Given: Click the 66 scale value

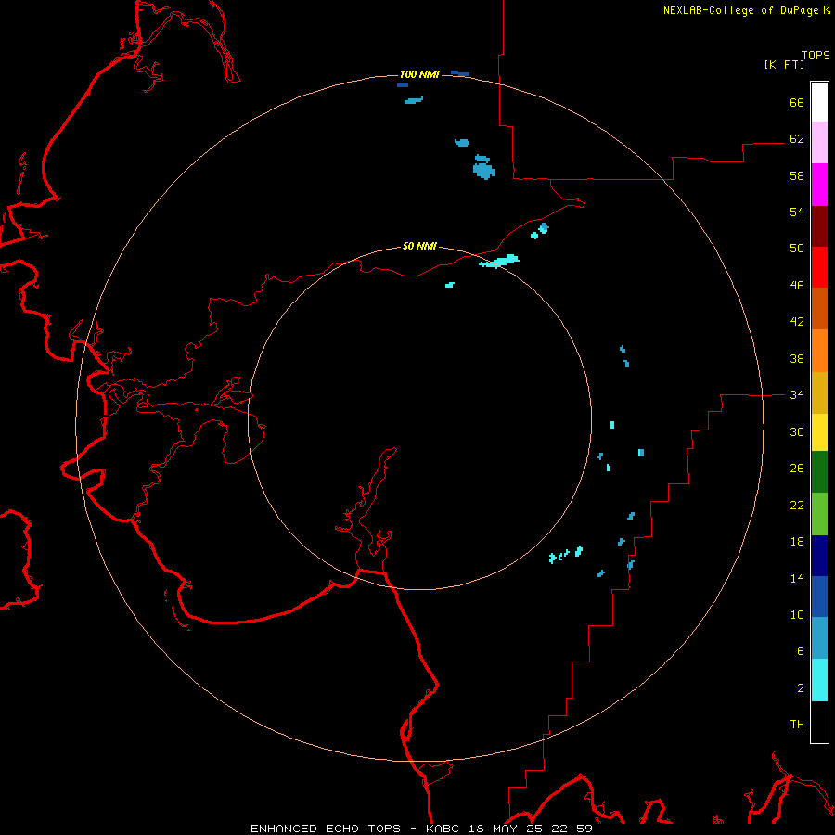Looking at the screenshot, I should pyautogui.click(x=797, y=102).
